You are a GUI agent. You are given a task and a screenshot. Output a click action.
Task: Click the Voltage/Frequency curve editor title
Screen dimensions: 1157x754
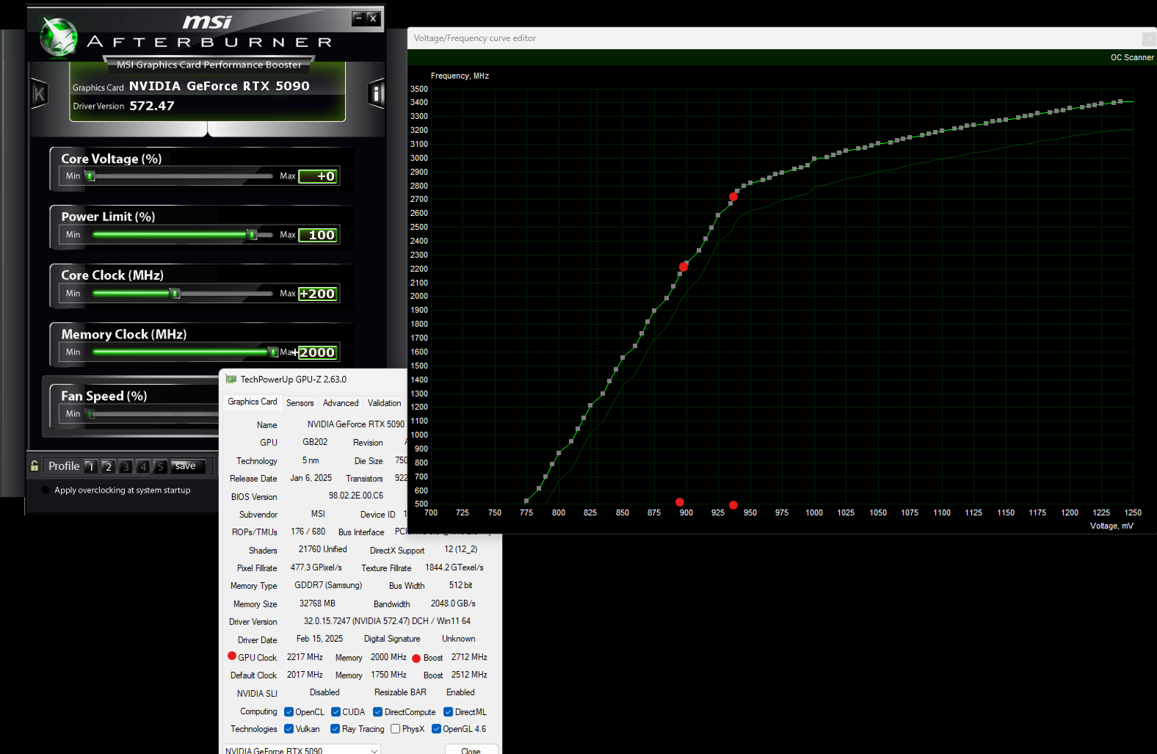(475, 38)
